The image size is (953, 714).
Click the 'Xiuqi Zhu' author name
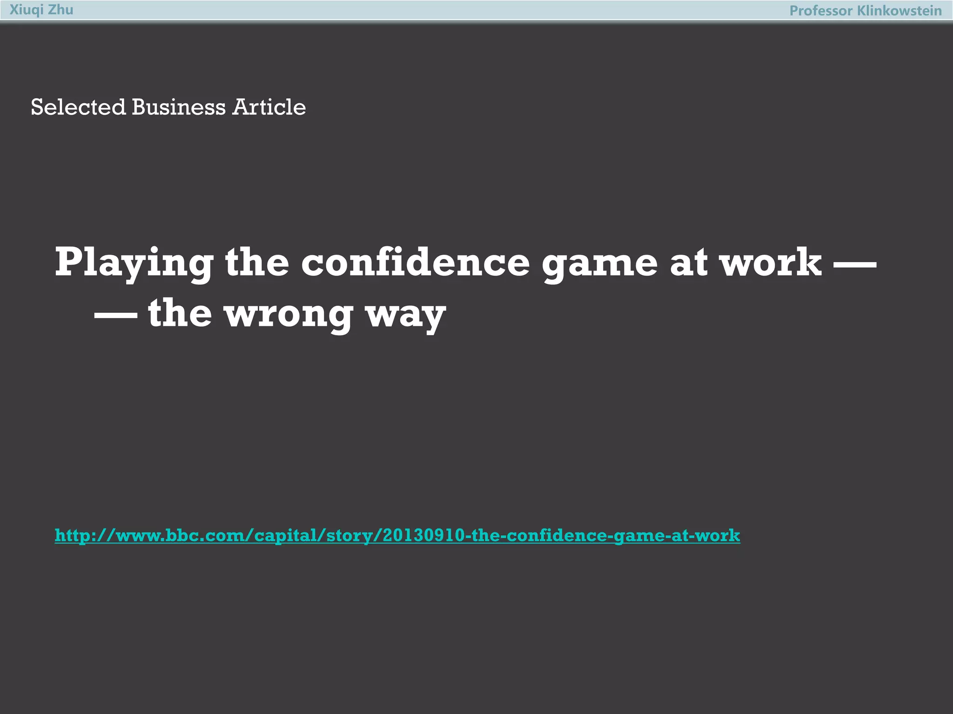41,10
